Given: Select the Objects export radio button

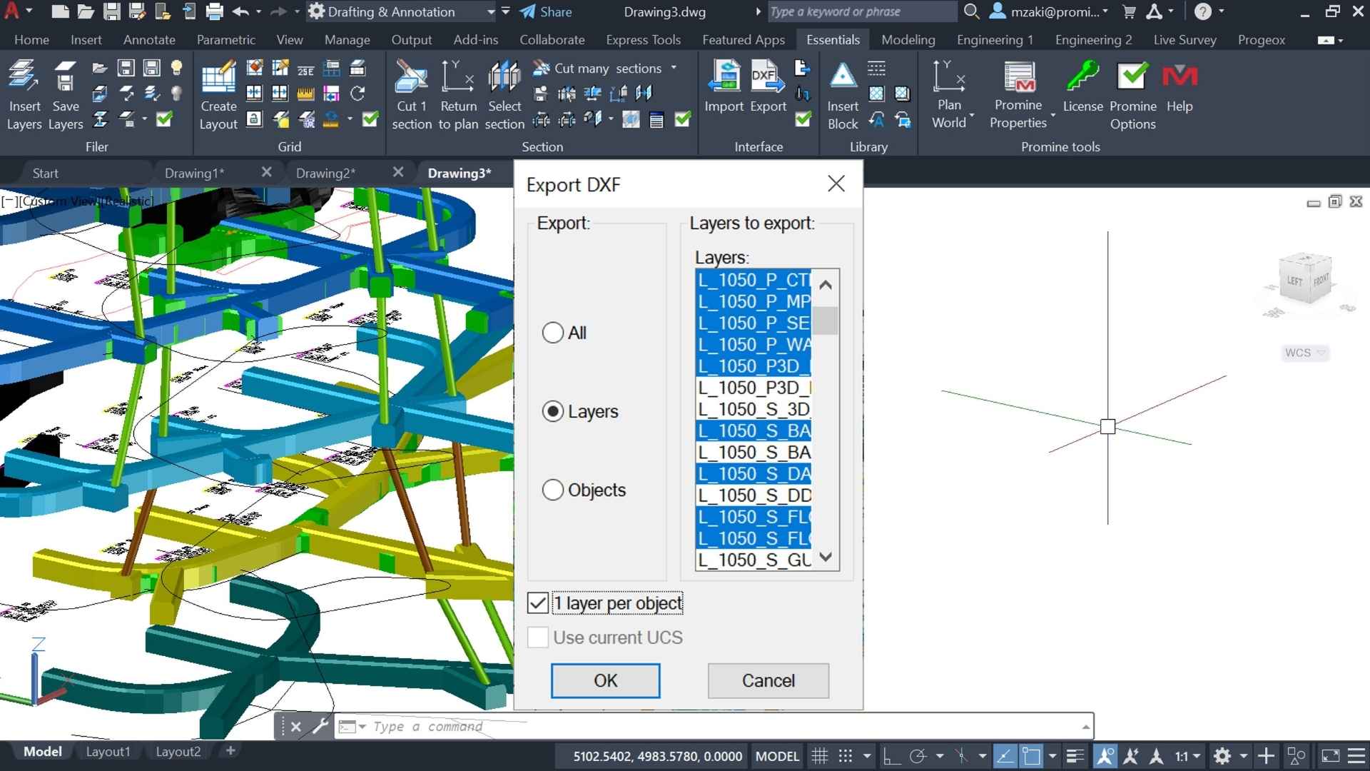Looking at the screenshot, I should tap(553, 490).
